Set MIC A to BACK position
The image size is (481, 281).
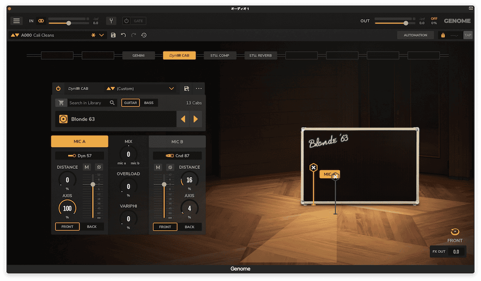[x=92, y=227]
